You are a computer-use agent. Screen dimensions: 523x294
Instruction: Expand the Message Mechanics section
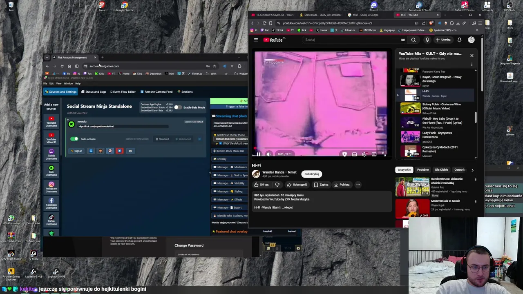tap(230, 167)
